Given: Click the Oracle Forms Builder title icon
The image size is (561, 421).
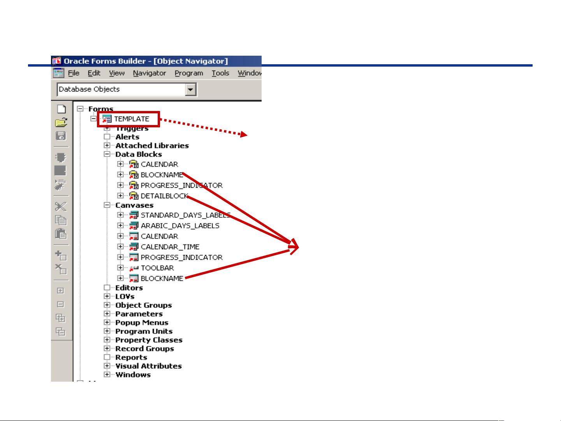Looking at the screenshot, I should [56, 61].
